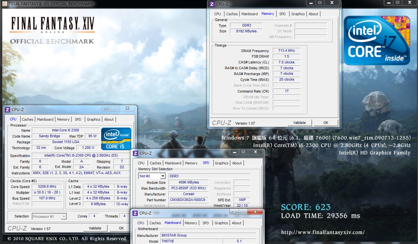Click the Core Voltage value 1.200 V
The width and height of the screenshot is (418, 244).
[x=88, y=148]
